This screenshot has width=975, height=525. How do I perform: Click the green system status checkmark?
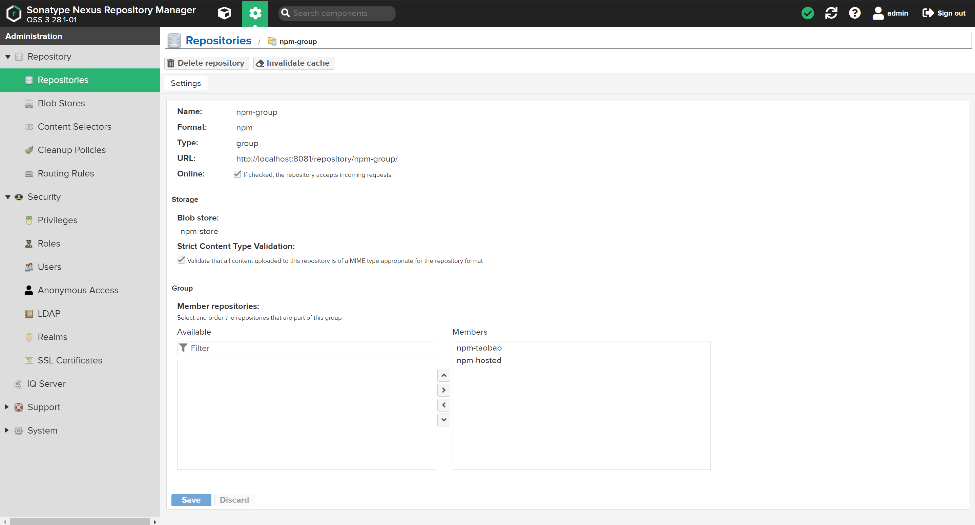[808, 13]
